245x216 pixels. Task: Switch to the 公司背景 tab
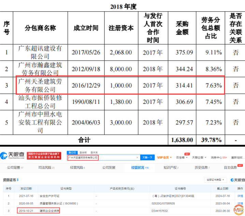pyautogui.click(x=15, y=167)
